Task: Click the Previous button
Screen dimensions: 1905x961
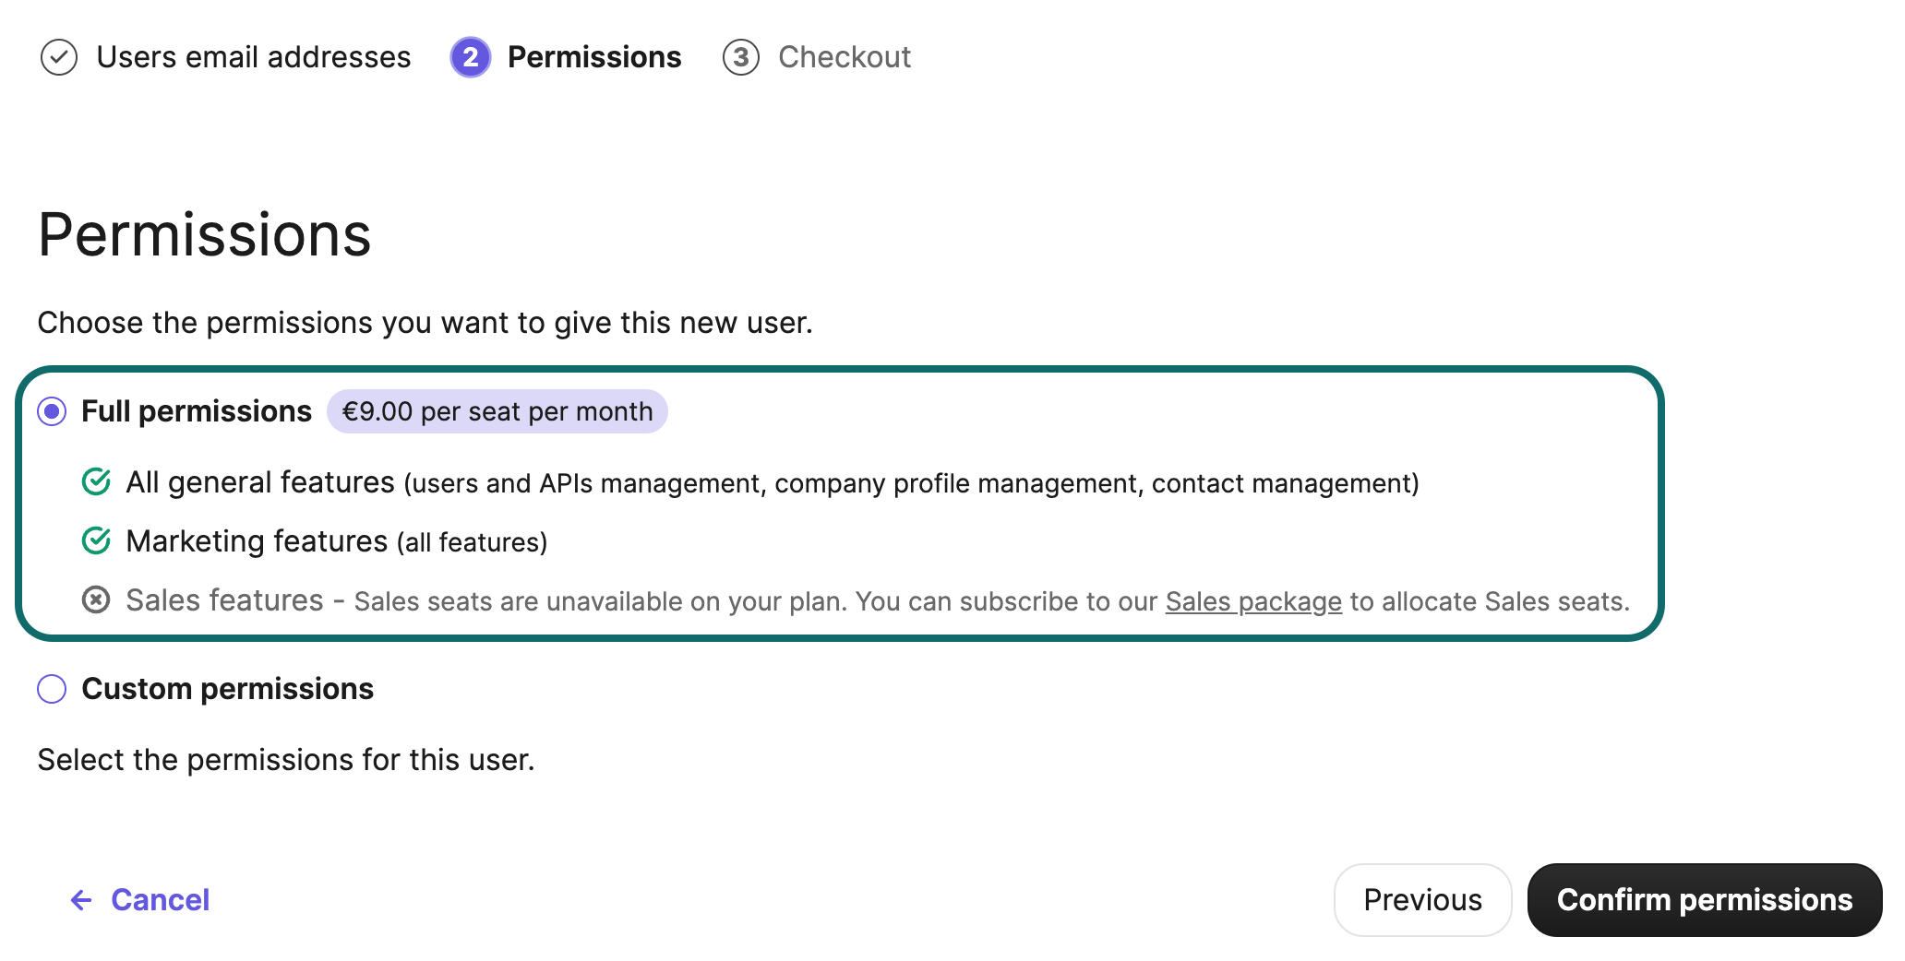Action: 1422,899
